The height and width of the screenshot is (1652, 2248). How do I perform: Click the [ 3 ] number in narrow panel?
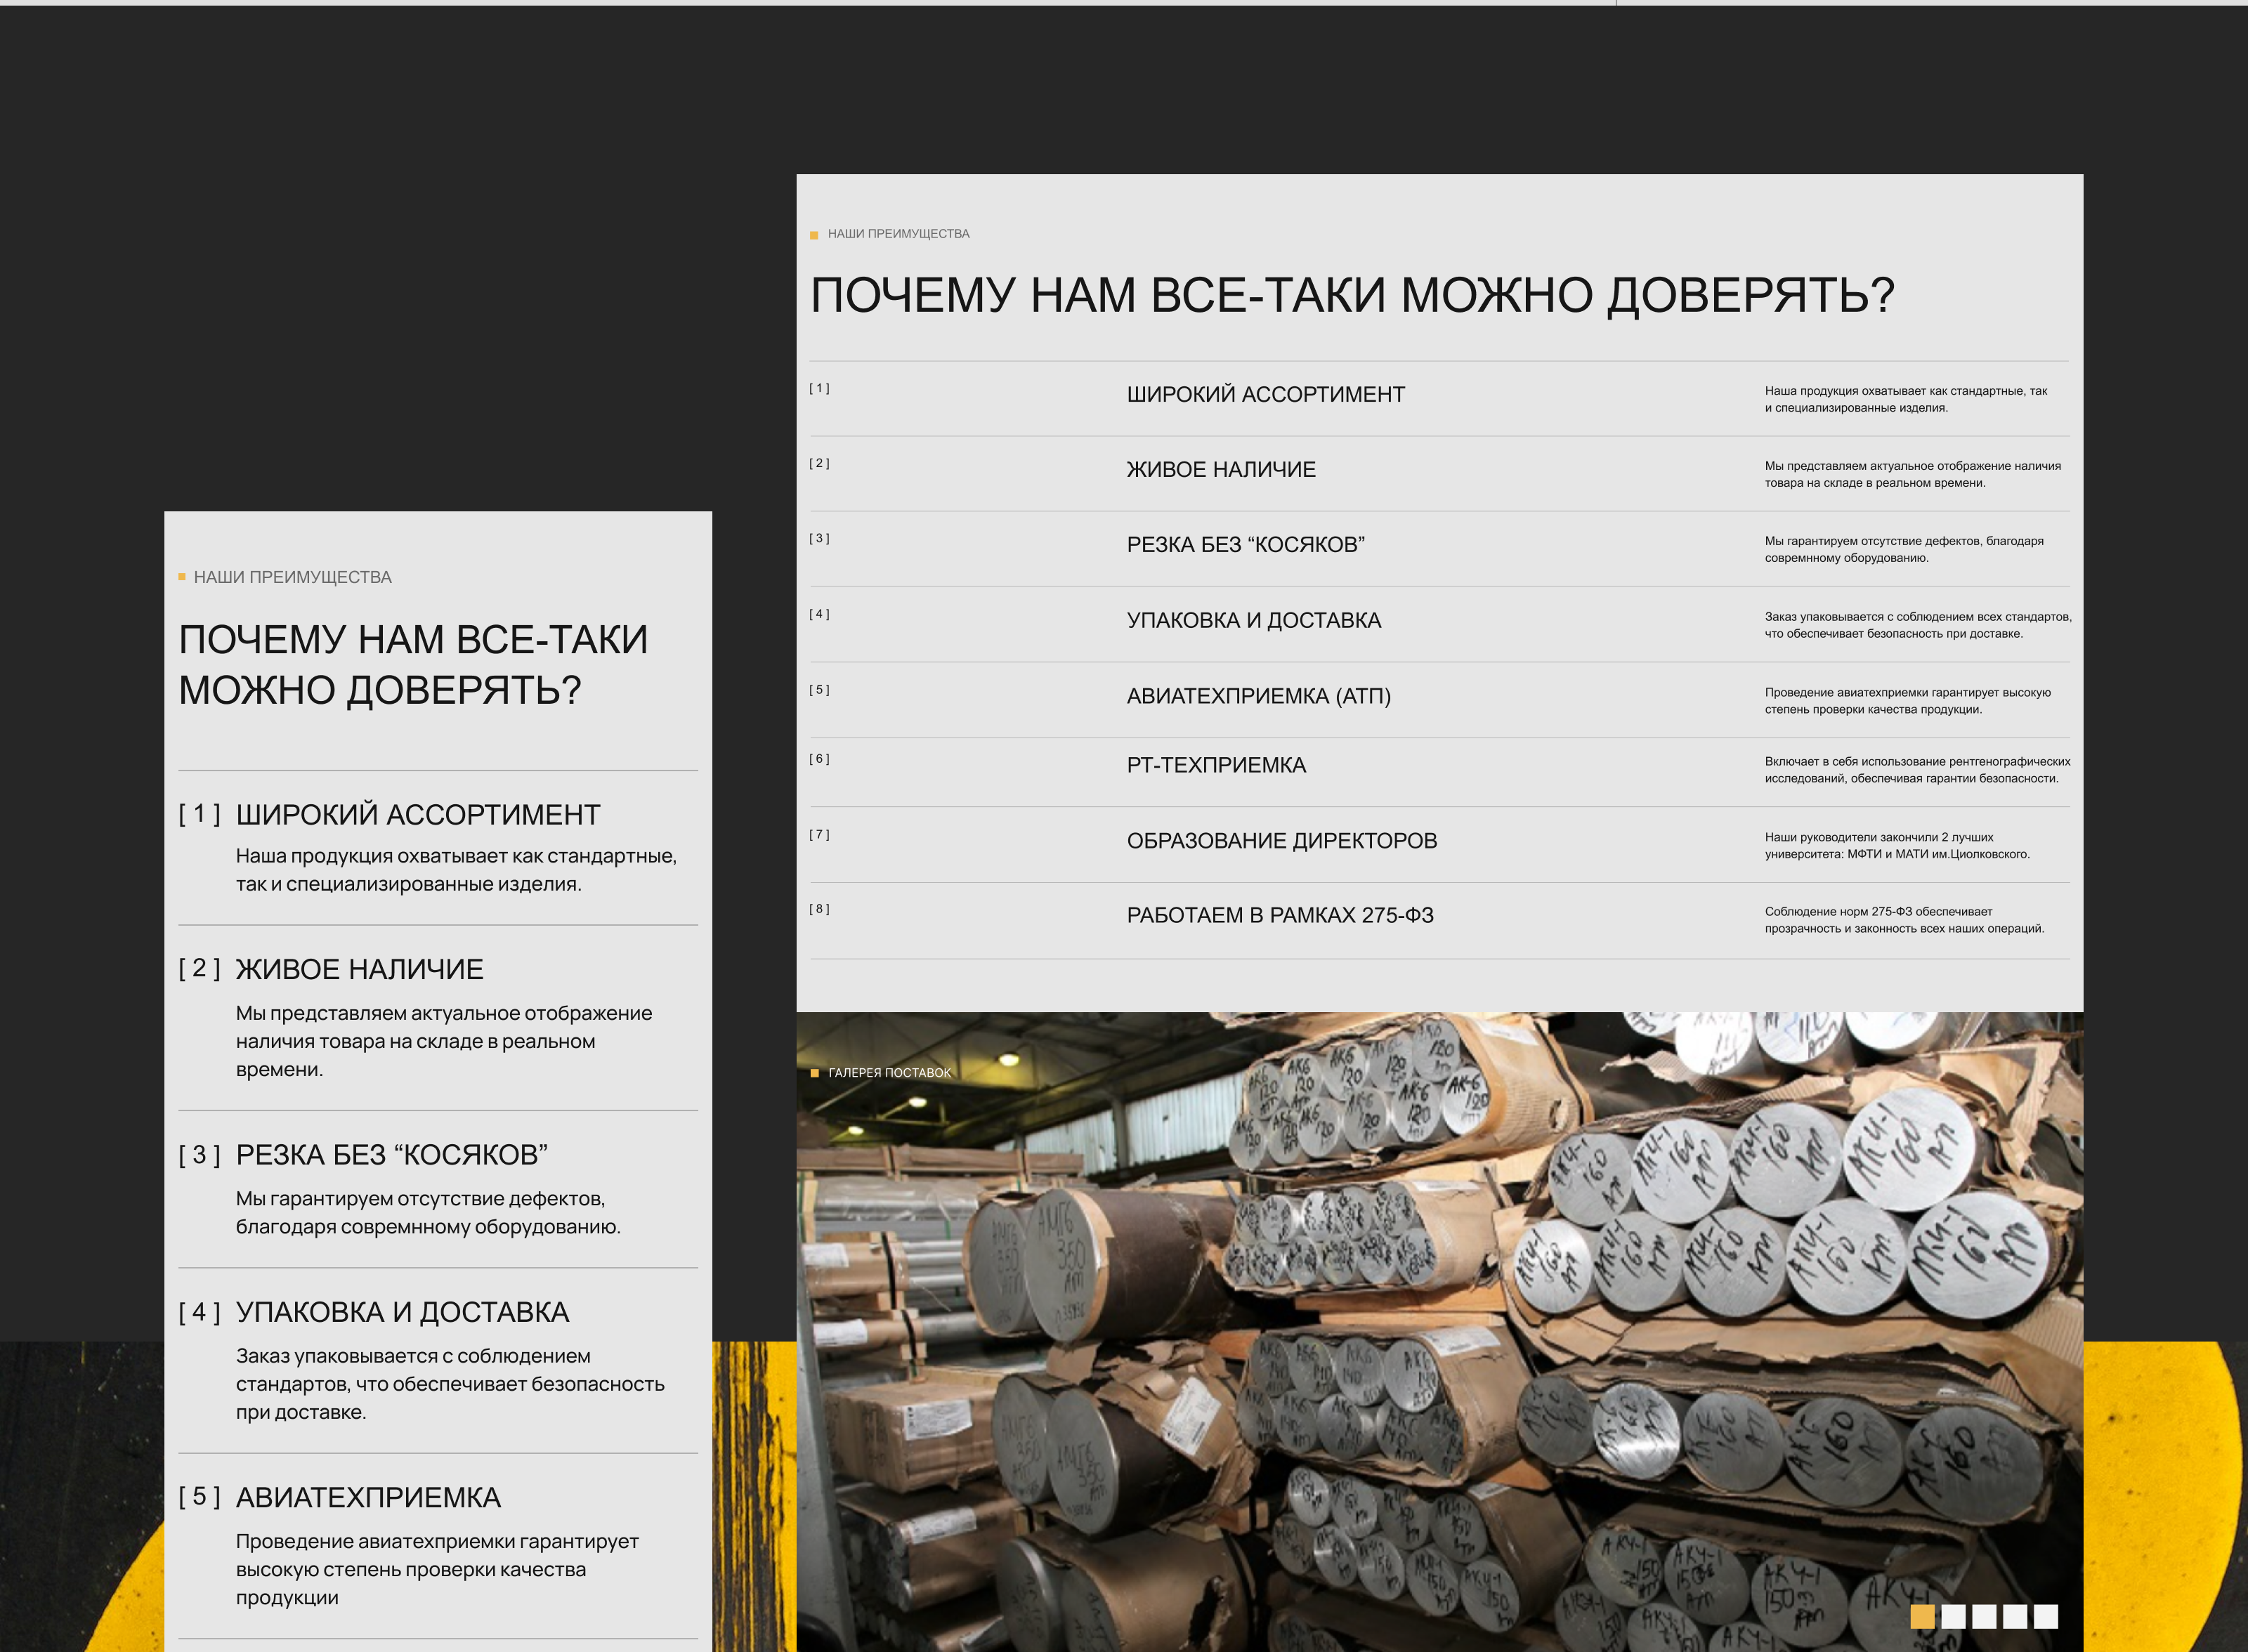tap(199, 1155)
